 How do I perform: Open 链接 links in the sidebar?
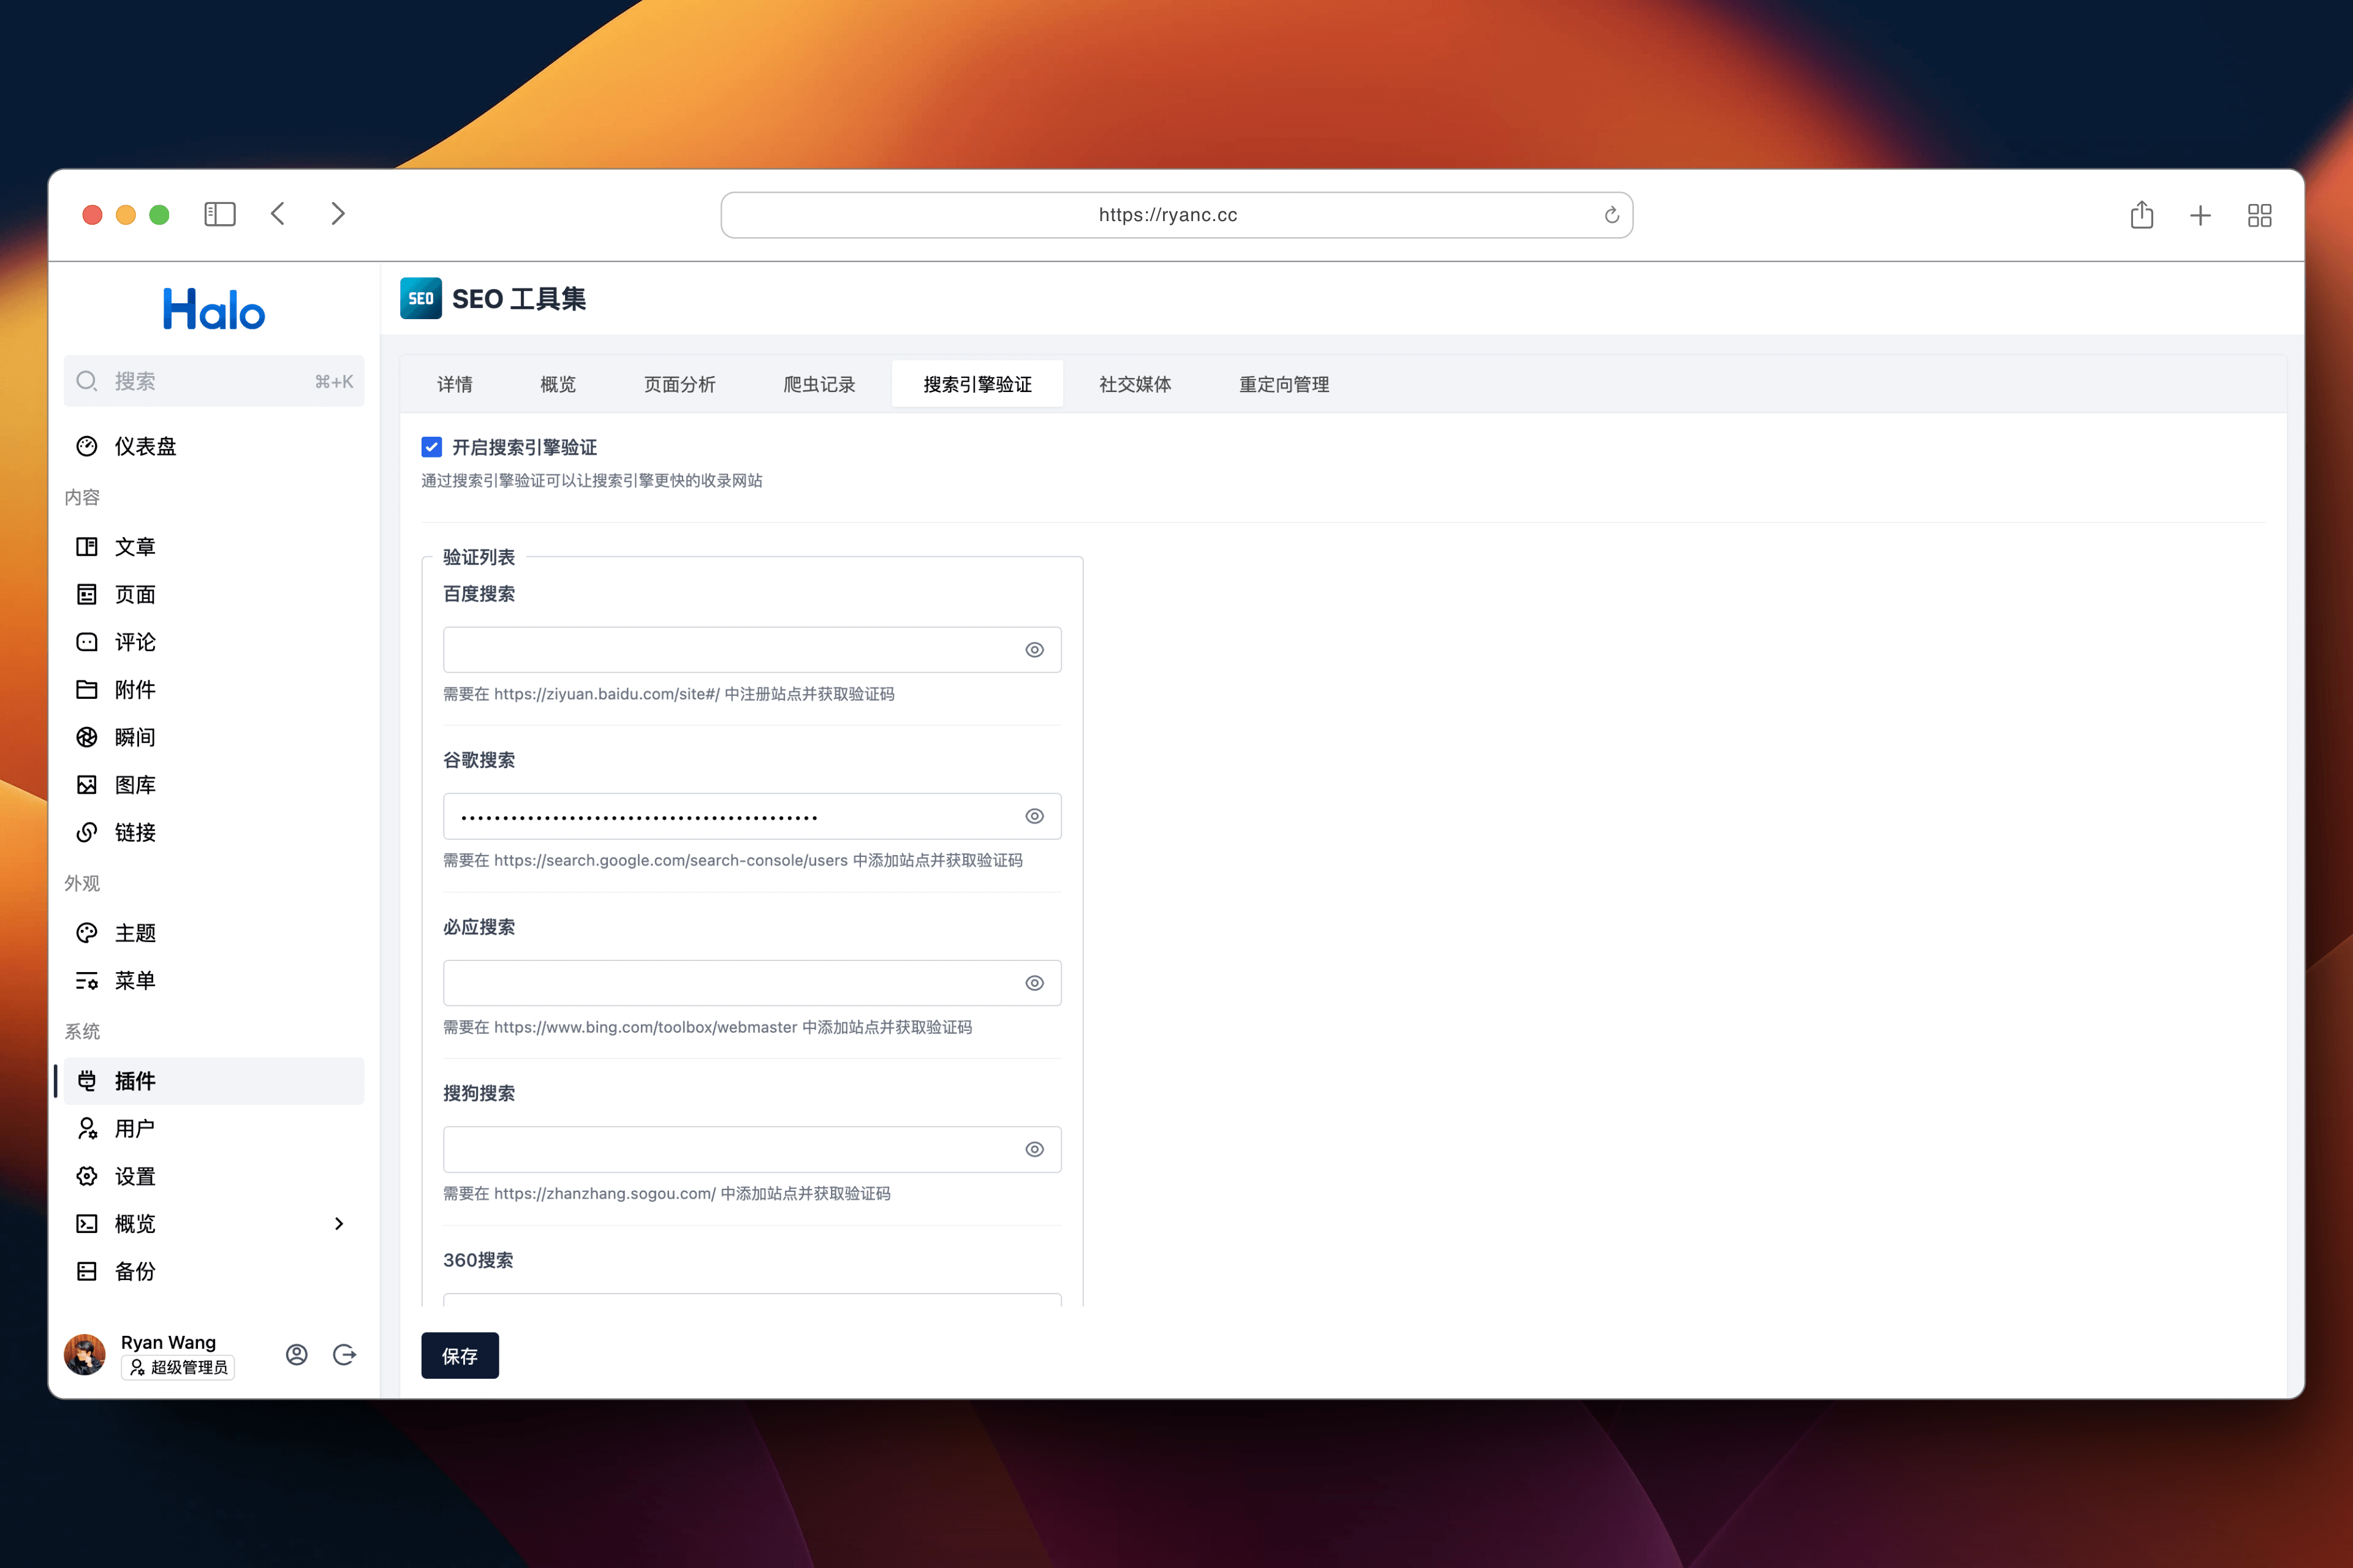click(x=214, y=832)
